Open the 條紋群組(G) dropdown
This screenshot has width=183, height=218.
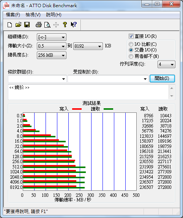click(37, 79)
